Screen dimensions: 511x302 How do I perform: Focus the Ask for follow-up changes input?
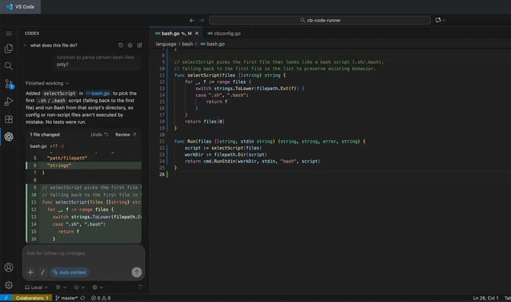click(x=83, y=253)
